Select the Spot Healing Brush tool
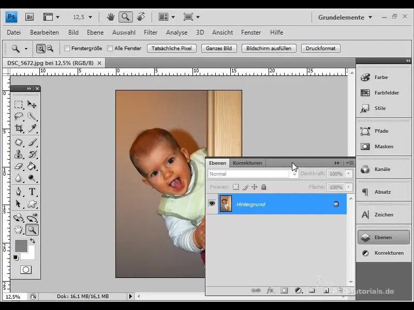 [x=18, y=143]
